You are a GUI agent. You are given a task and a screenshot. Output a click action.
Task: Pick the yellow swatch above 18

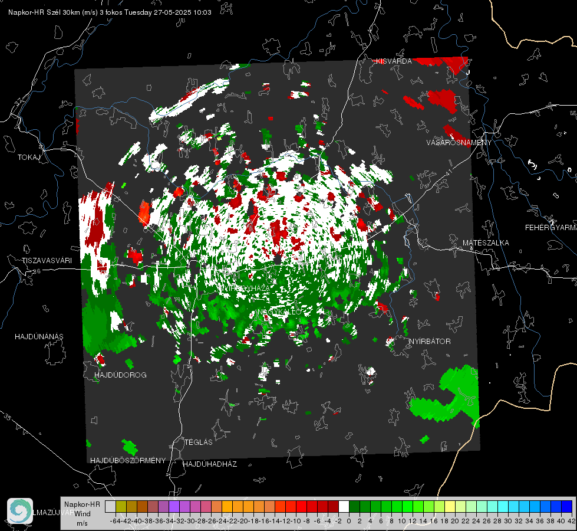[450, 507]
